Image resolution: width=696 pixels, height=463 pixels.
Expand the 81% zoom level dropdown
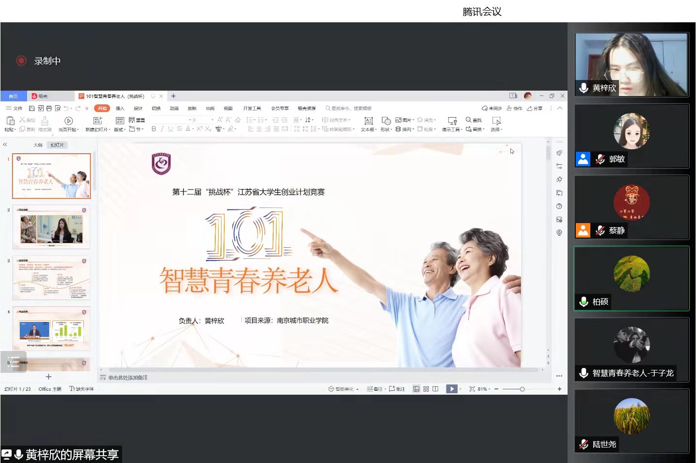point(484,389)
